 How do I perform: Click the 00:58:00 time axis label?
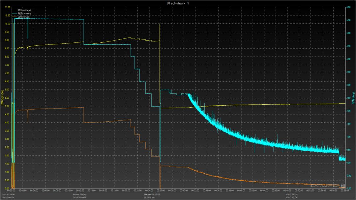click(345, 191)
